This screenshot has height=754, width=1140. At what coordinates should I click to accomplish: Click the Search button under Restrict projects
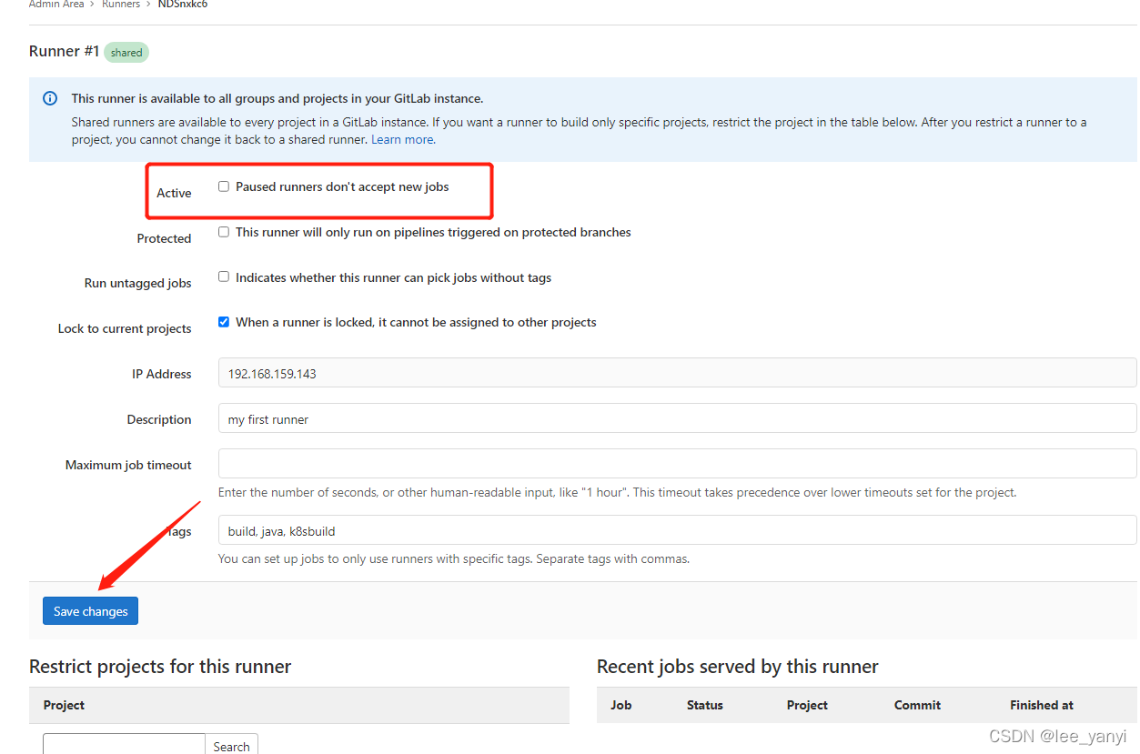coord(231,746)
